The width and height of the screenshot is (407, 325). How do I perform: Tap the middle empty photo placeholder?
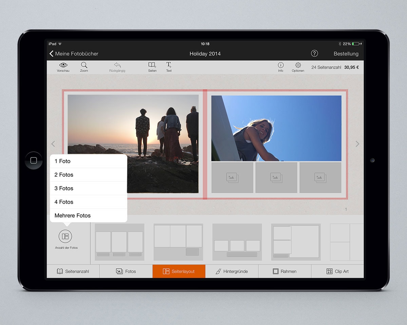click(276, 178)
